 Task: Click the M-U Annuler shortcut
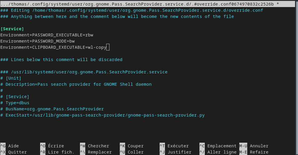[254, 146]
